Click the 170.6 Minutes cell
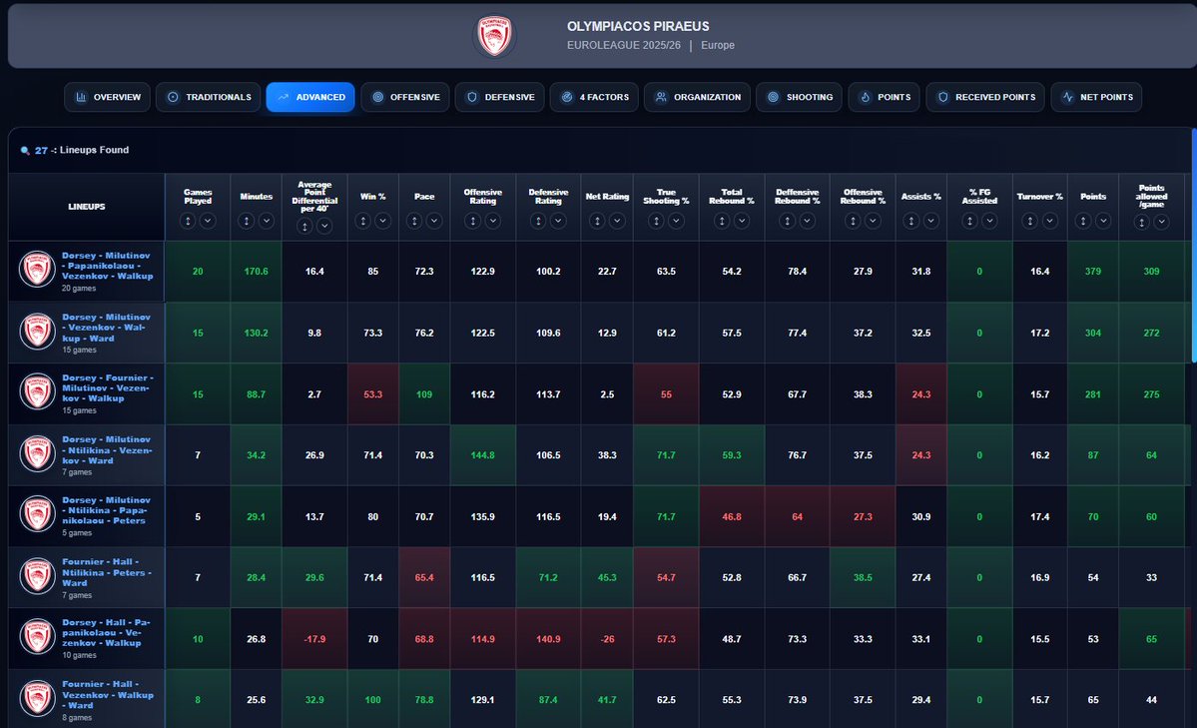Viewport: 1197px width, 728px height. 256,272
